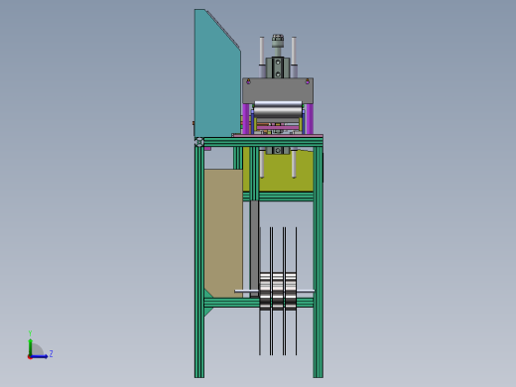Select the left green frame leg
Screen dimensions: 516x387
pyautogui.click(x=199, y=261)
